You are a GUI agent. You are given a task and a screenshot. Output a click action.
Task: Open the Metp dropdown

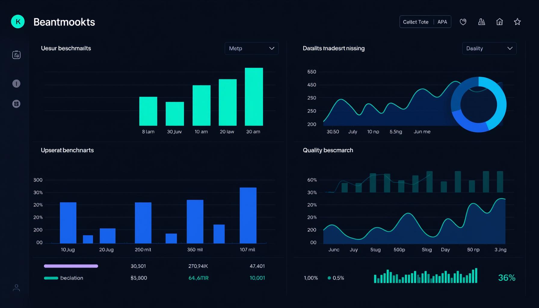[251, 48]
